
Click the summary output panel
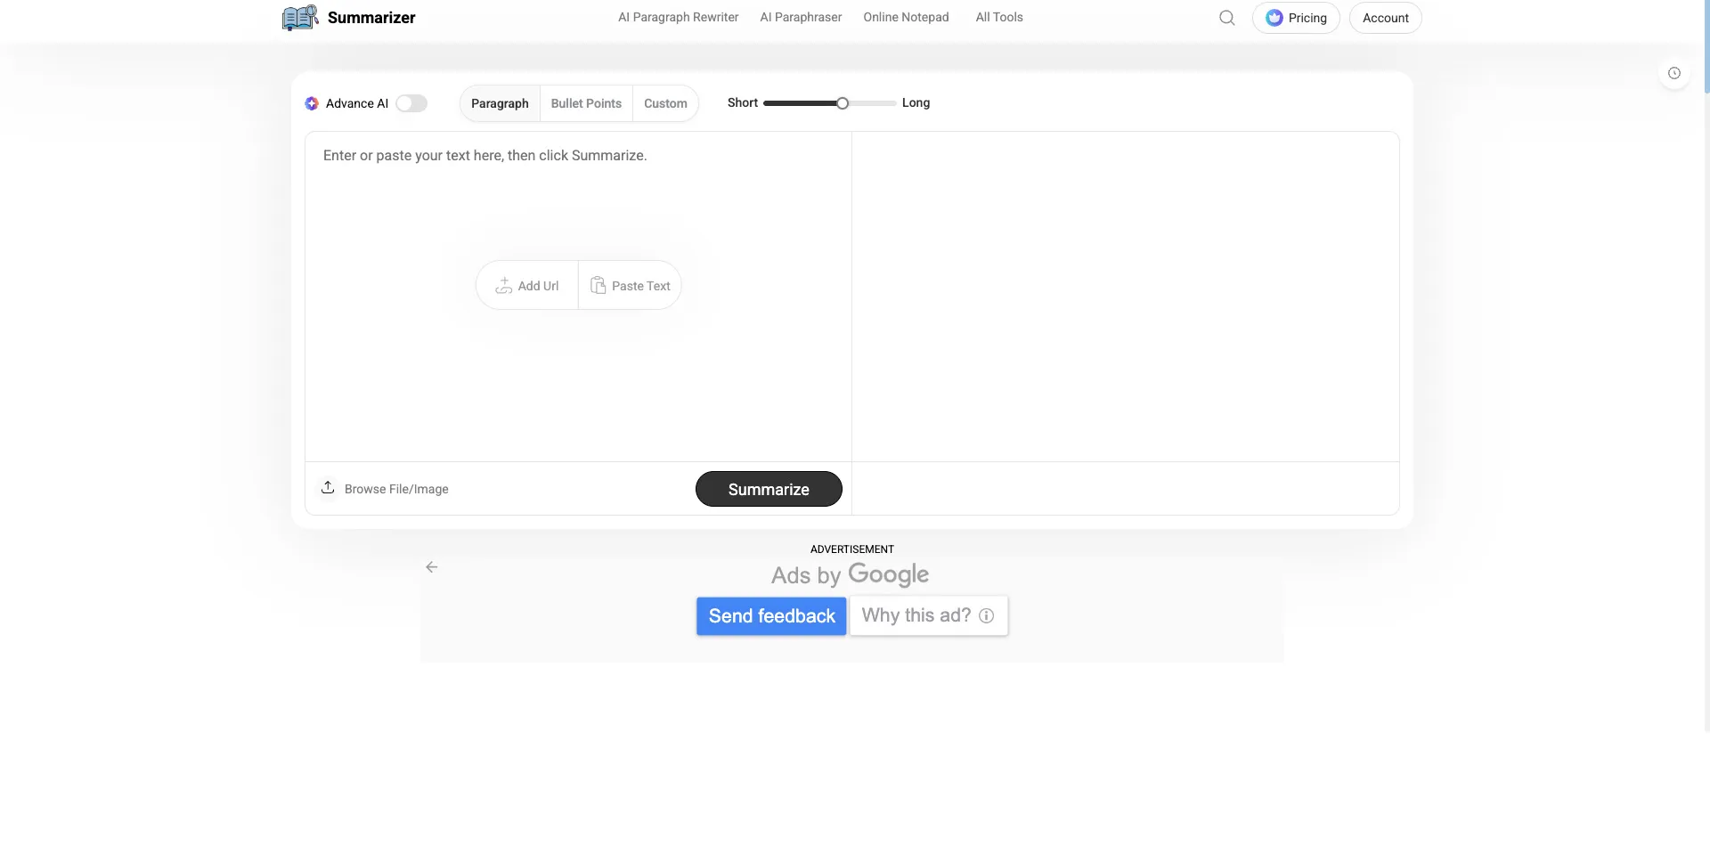point(1126,297)
